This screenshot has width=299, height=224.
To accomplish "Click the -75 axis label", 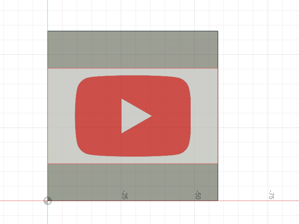I will point(271,195).
